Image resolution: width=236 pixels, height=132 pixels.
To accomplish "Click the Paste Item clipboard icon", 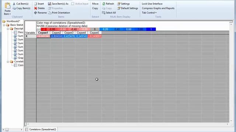I will click(x=7, y=6).
